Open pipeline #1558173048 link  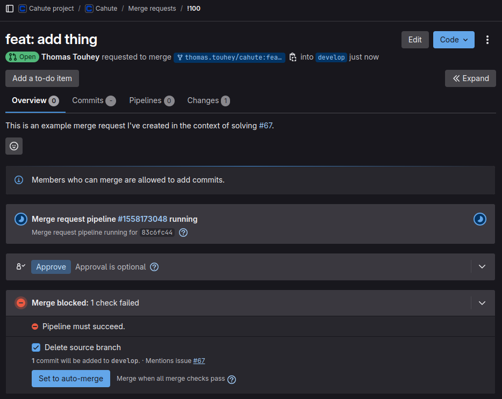pos(142,219)
